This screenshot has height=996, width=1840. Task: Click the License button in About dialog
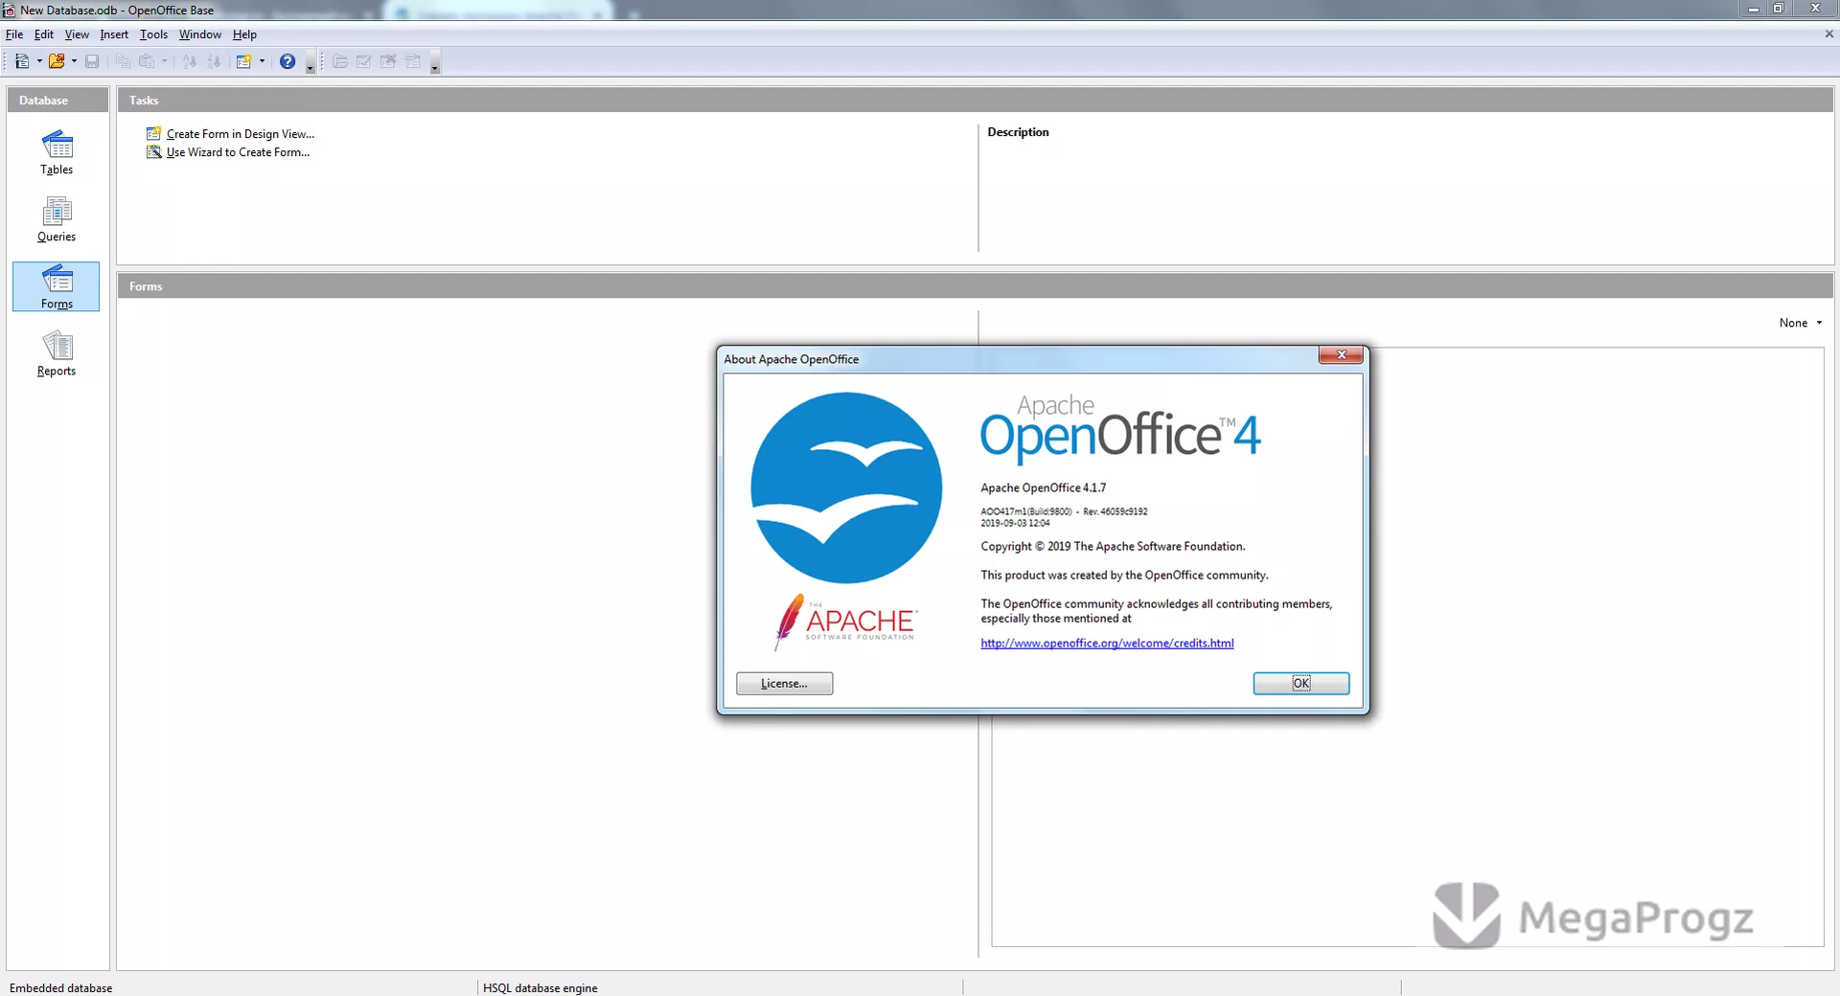(x=784, y=683)
